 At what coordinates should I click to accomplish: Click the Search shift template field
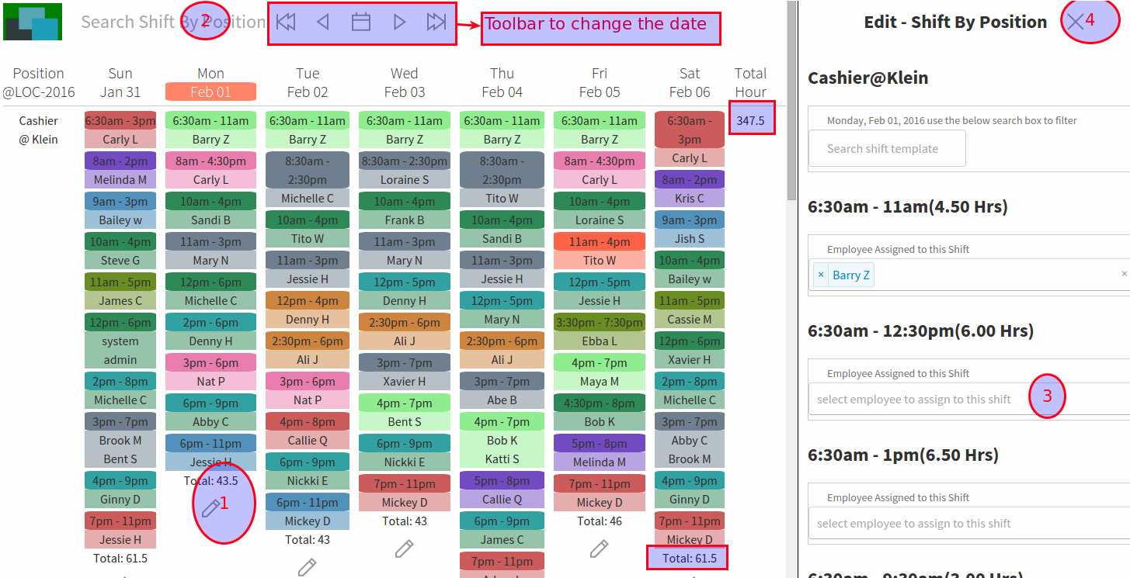click(x=887, y=148)
